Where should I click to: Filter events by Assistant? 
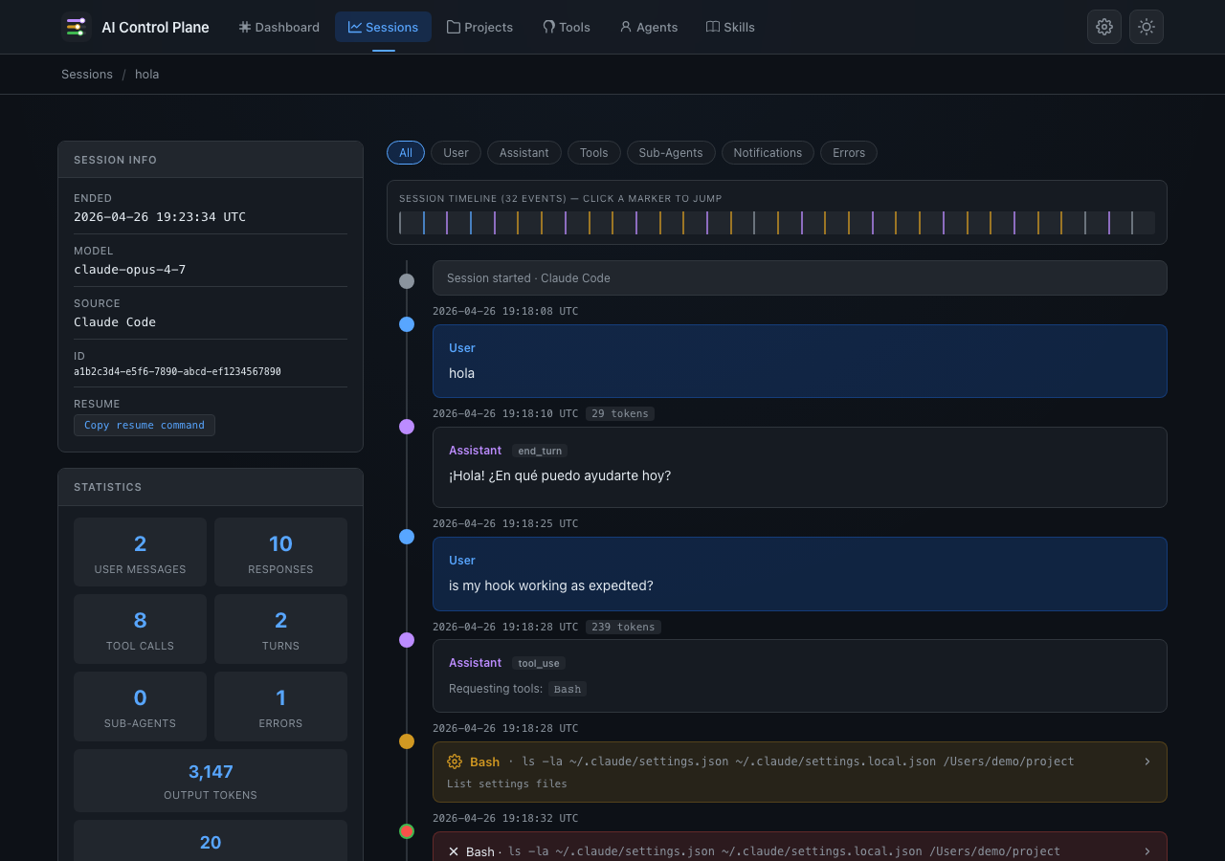point(523,153)
